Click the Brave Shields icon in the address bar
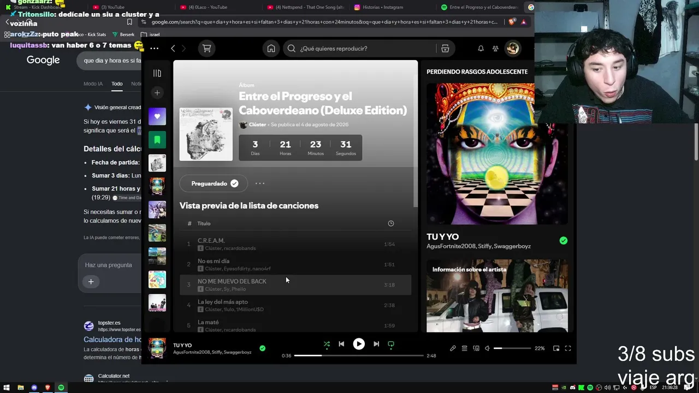699x393 pixels. click(511, 22)
